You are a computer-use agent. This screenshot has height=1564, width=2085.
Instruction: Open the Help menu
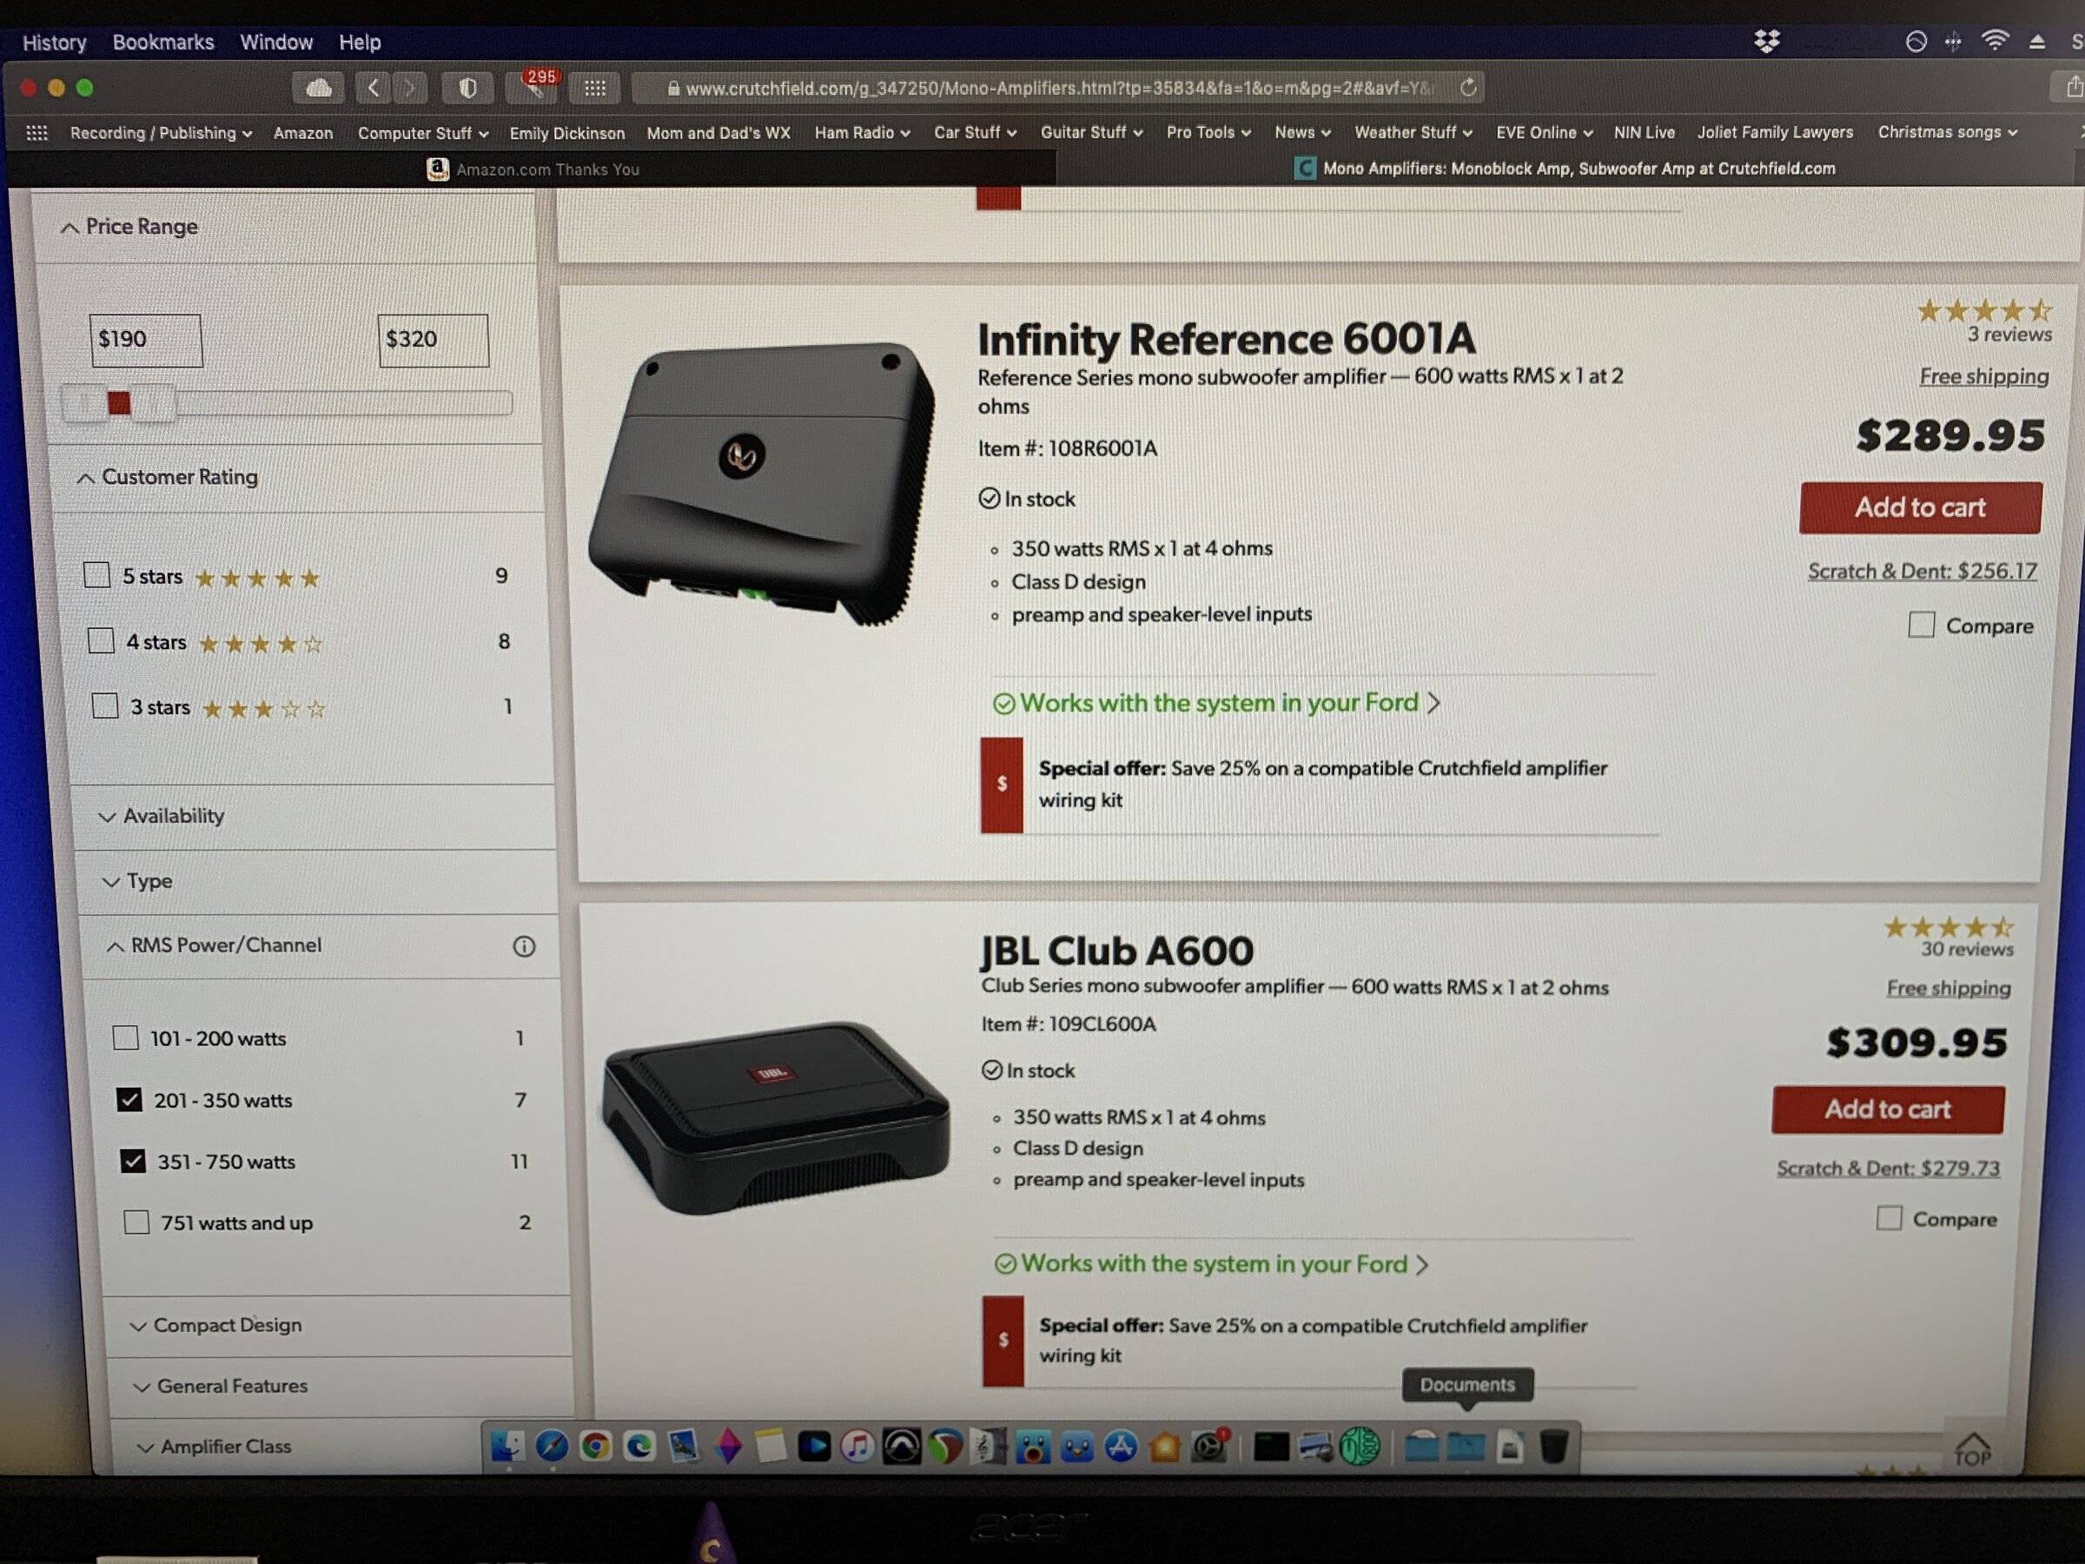[360, 43]
